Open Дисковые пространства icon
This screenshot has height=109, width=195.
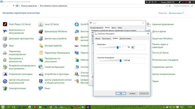5,38
